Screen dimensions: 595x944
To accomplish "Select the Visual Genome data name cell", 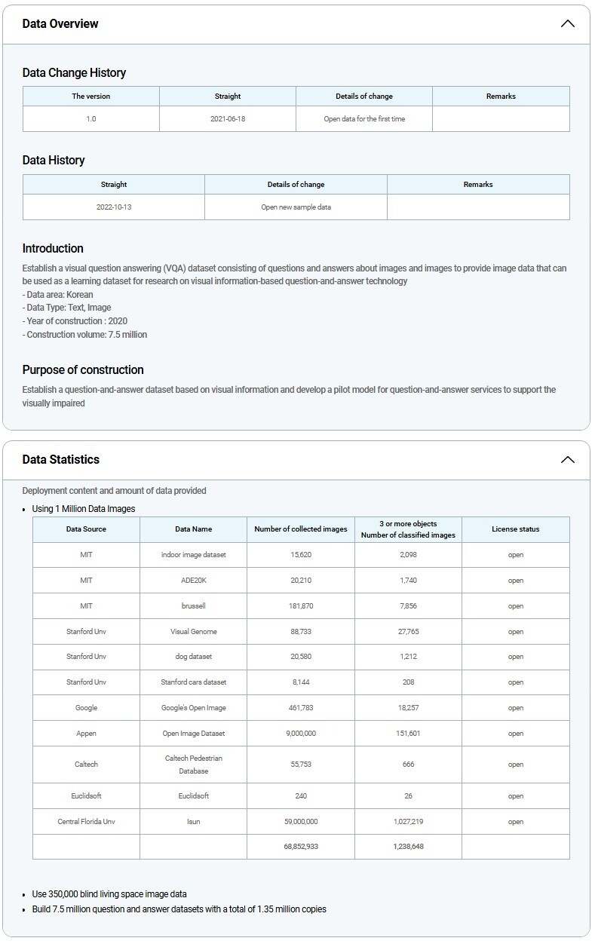I will [193, 632].
